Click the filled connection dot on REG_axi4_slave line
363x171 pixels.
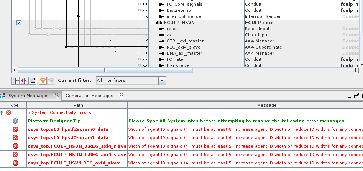[x=66, y=47]
